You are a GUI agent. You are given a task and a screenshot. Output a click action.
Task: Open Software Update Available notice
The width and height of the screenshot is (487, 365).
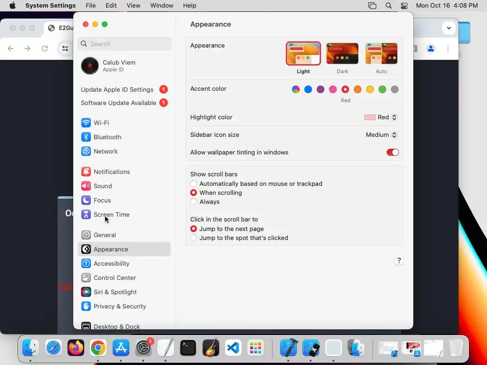coord(124,103)
